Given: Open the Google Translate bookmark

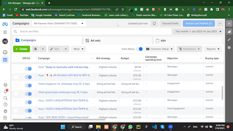Looking at the screenshot, I should (41, 15).
